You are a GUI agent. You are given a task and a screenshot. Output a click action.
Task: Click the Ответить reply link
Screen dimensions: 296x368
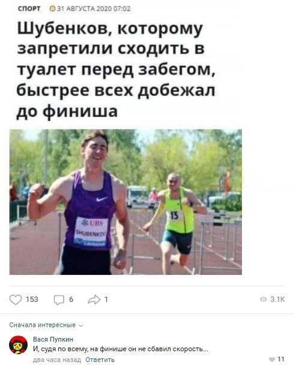click(x=100, y=360)
